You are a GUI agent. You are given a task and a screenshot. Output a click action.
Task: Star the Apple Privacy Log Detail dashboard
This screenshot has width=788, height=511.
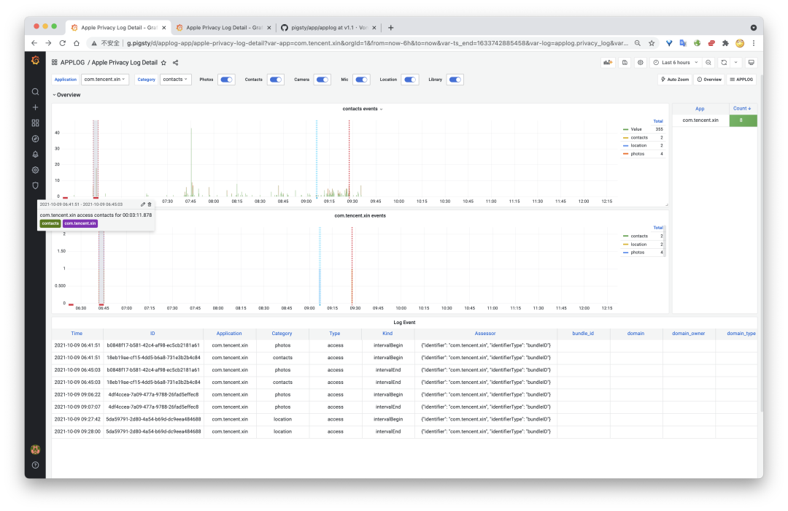[x=164, y=63]
